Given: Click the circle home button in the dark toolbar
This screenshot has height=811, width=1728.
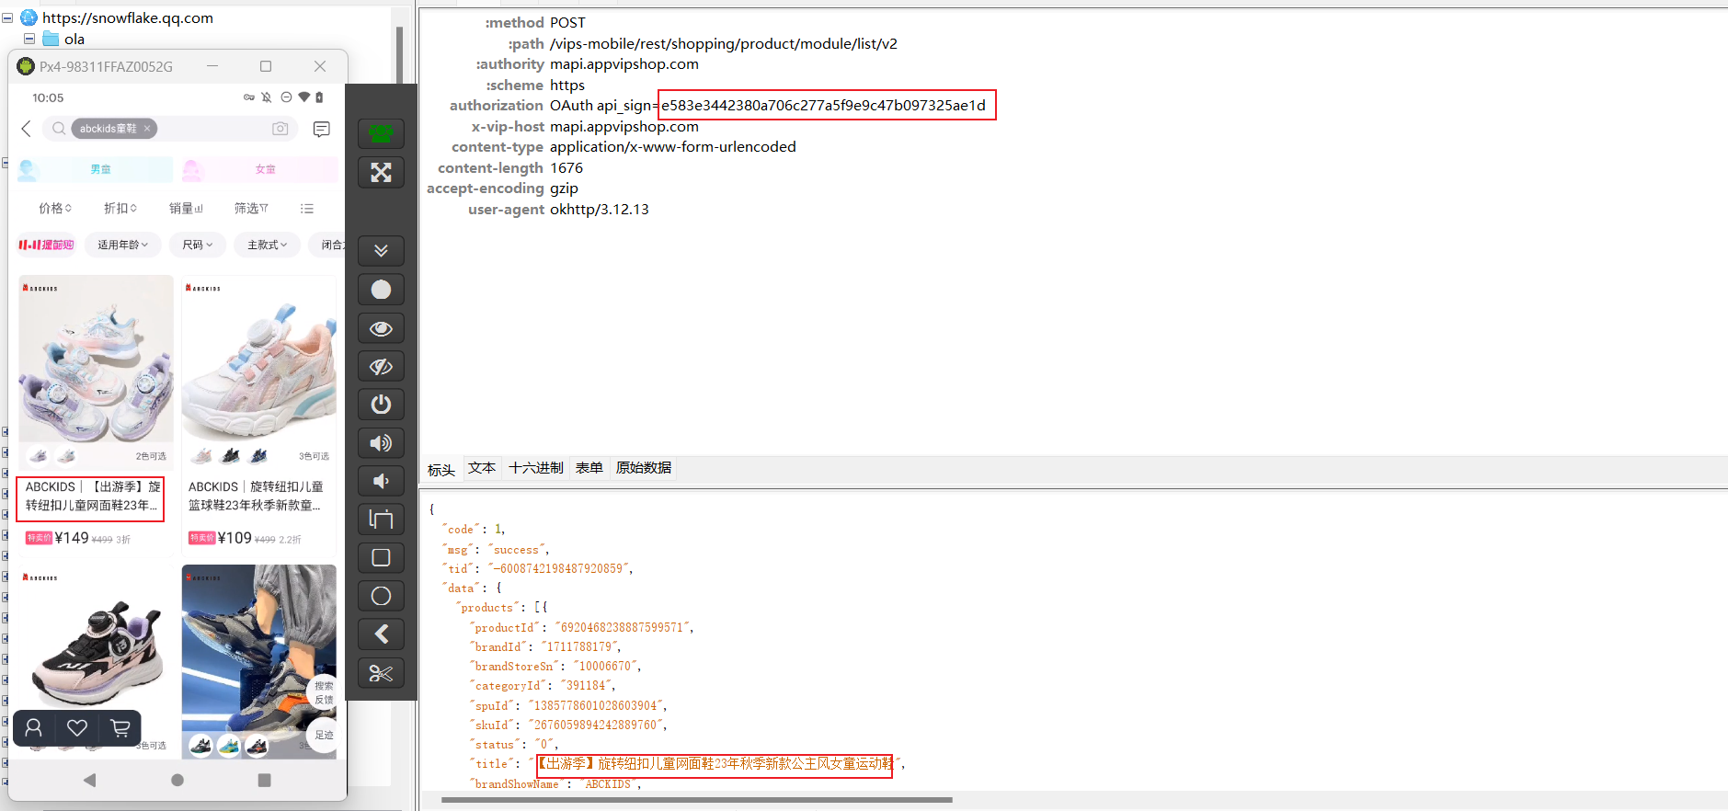Looking at the screenshot, I should (381, 596).
